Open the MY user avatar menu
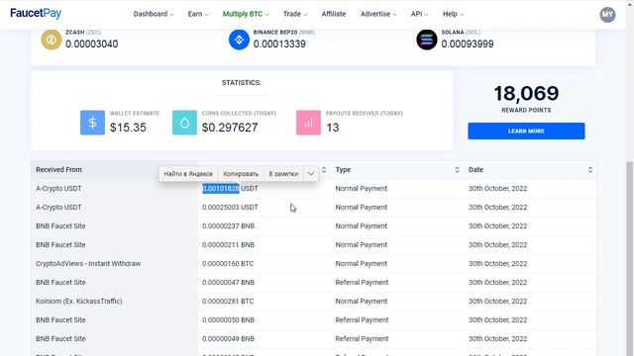 click(607, 15)
